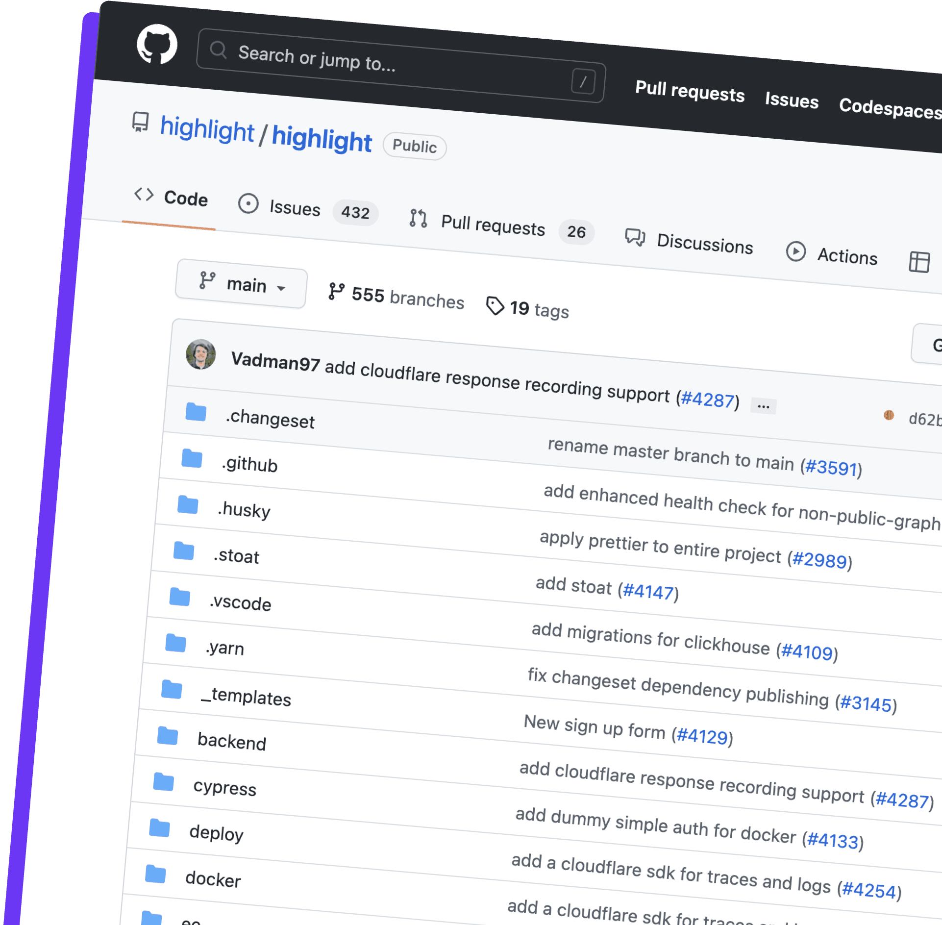Open the .vscode folder
This screenshot has width=942, height=925.
point(240,602)
